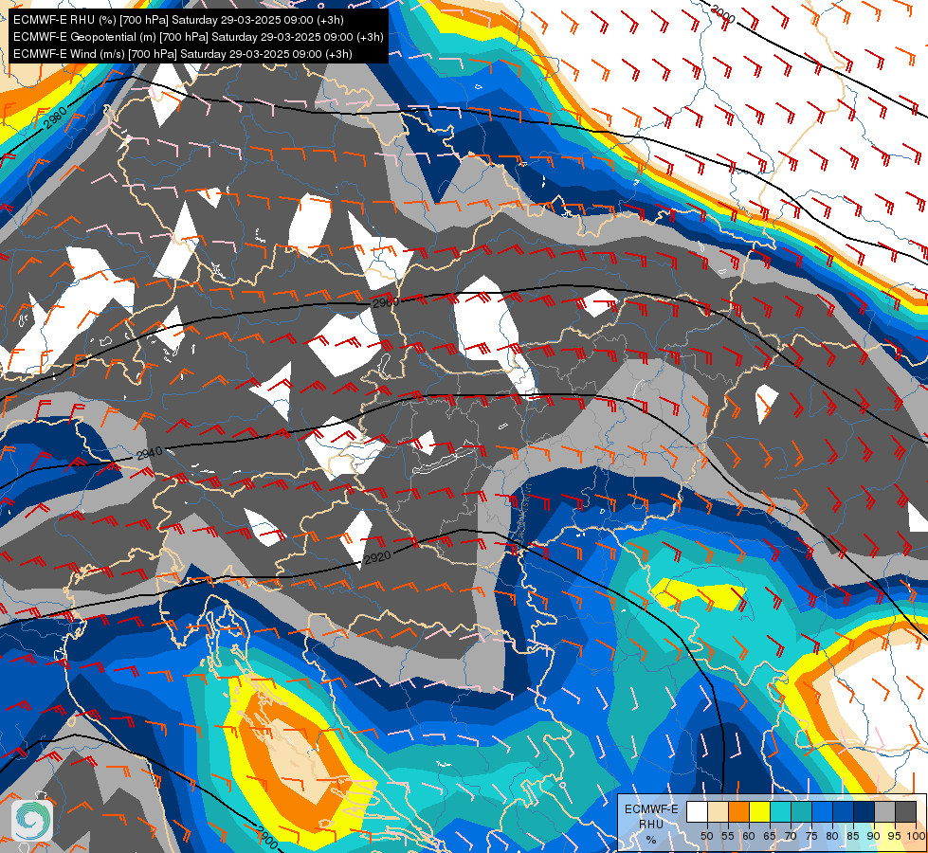Click the 'ECMWF-E' label in the legend

651,809
